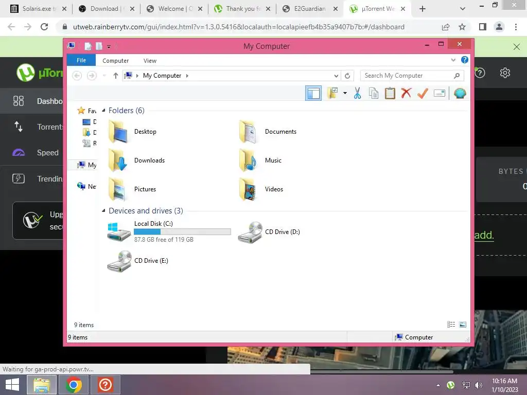The image size is (527, 395).
Task: Switch to Large icons view layout
Action: tap(463, 324)
